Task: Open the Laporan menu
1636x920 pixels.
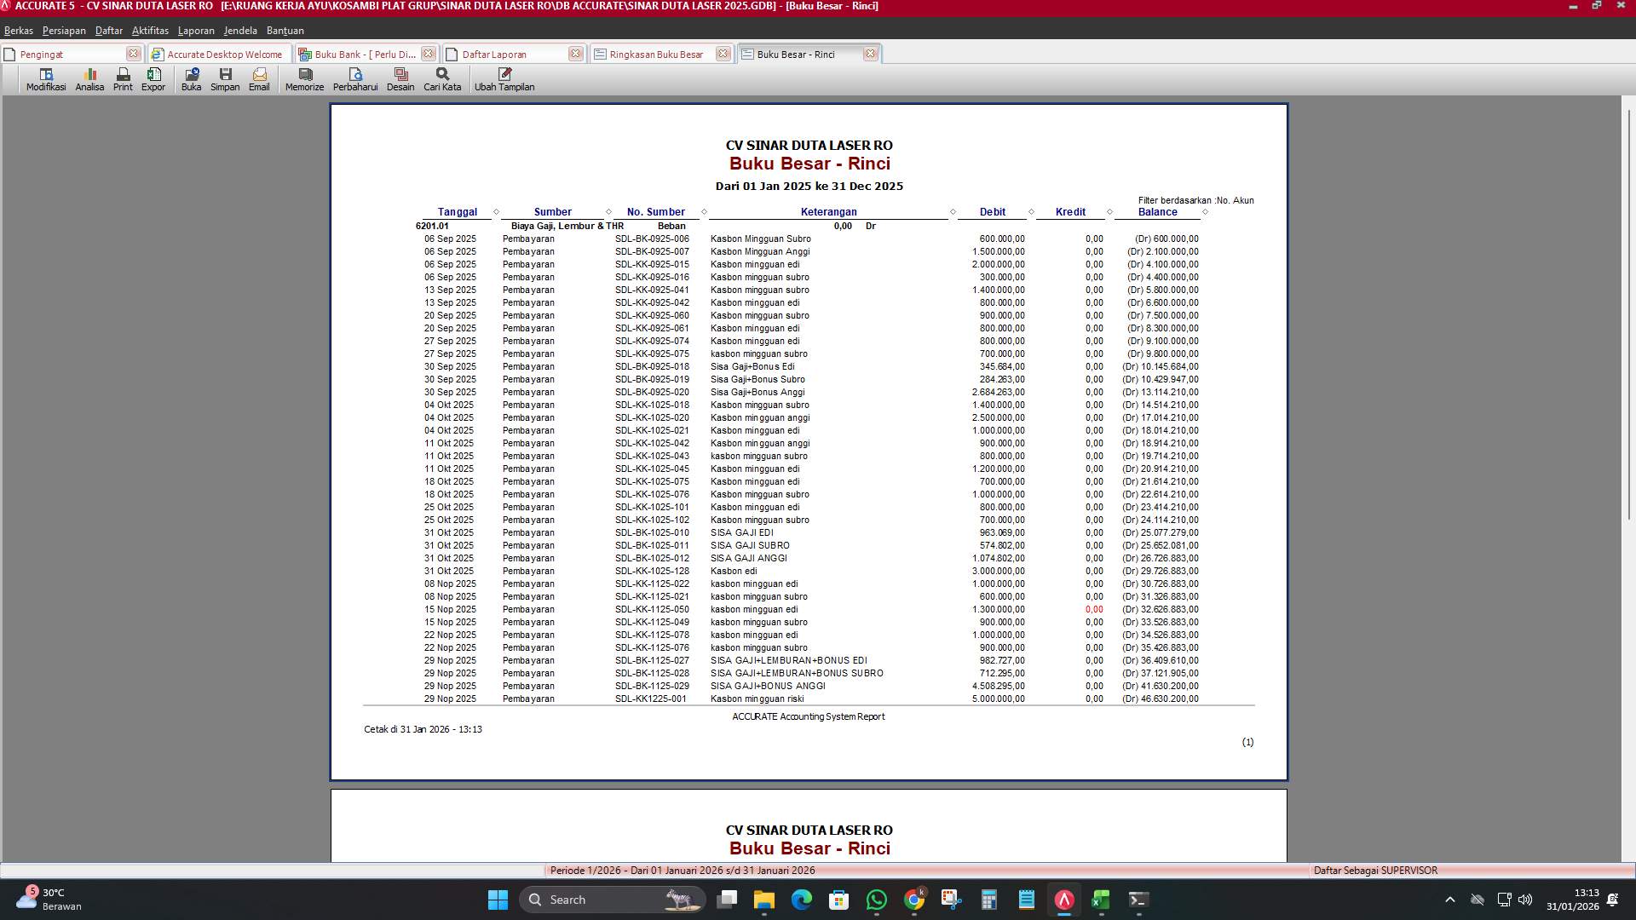Action: pos(195,30)
